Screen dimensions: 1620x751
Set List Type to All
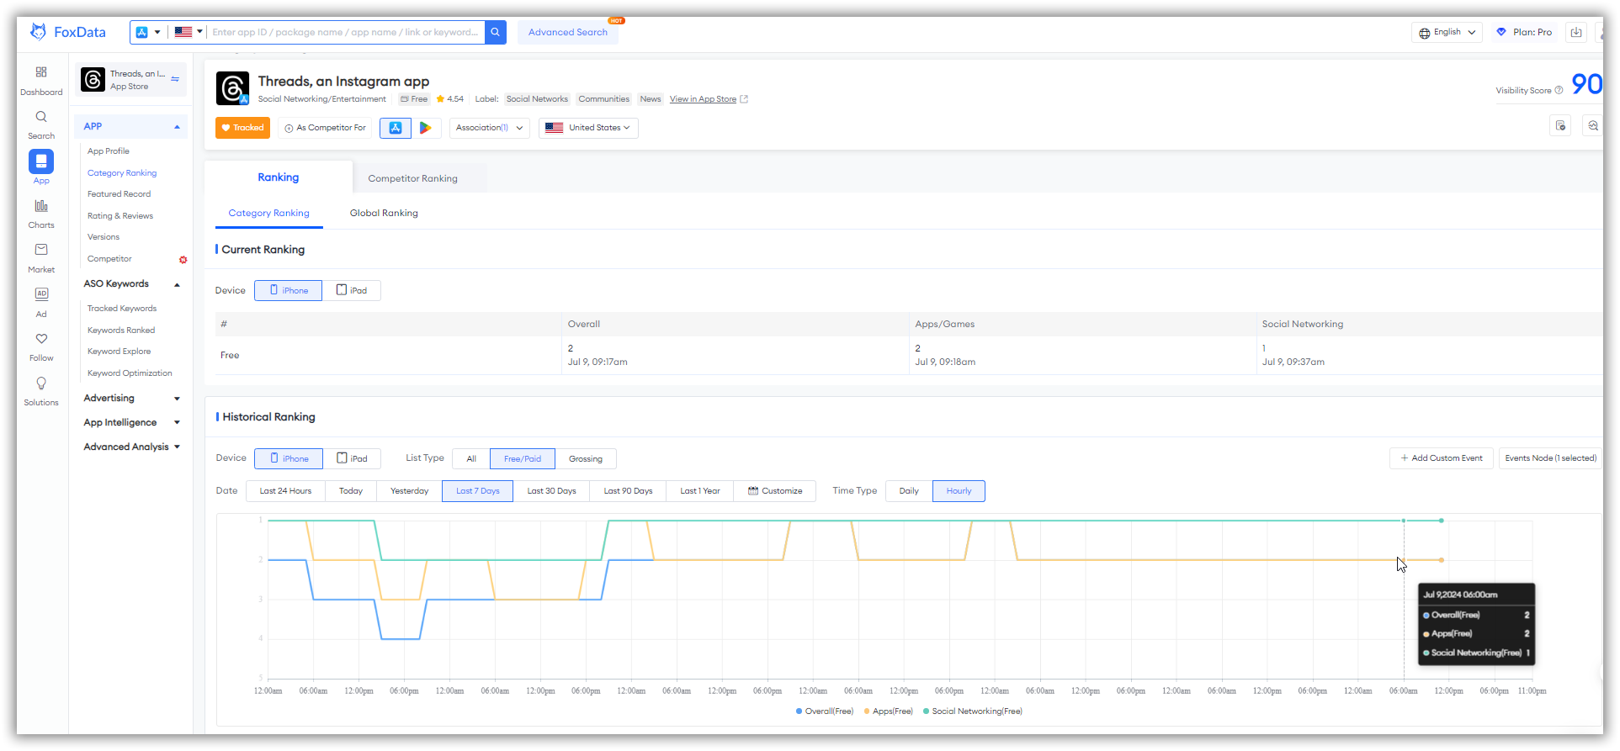[471, 458]
